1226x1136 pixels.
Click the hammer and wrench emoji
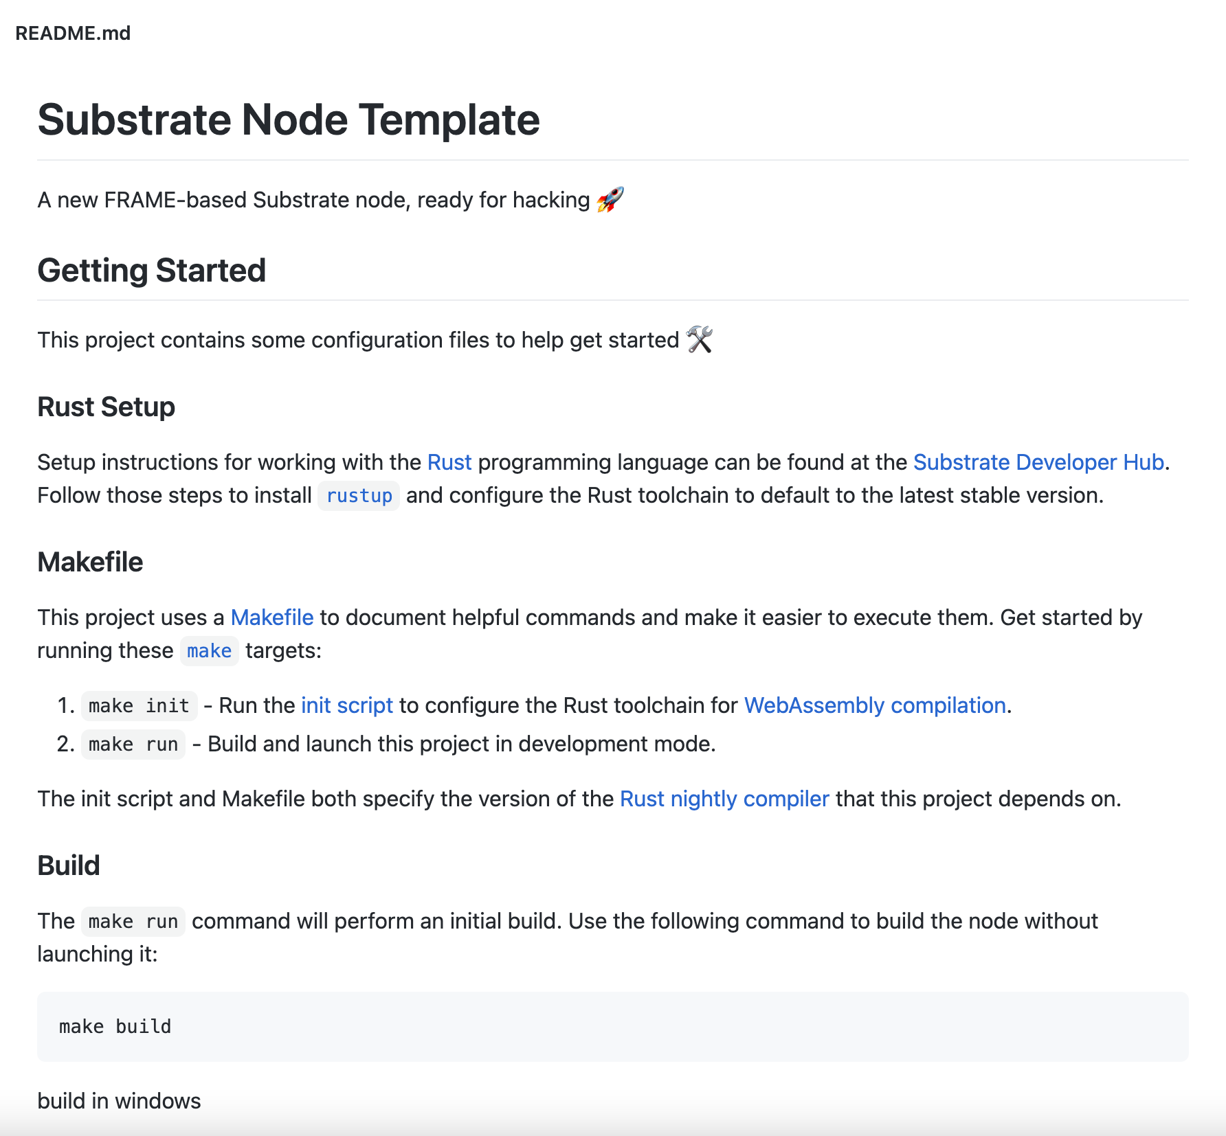(700, 340)
